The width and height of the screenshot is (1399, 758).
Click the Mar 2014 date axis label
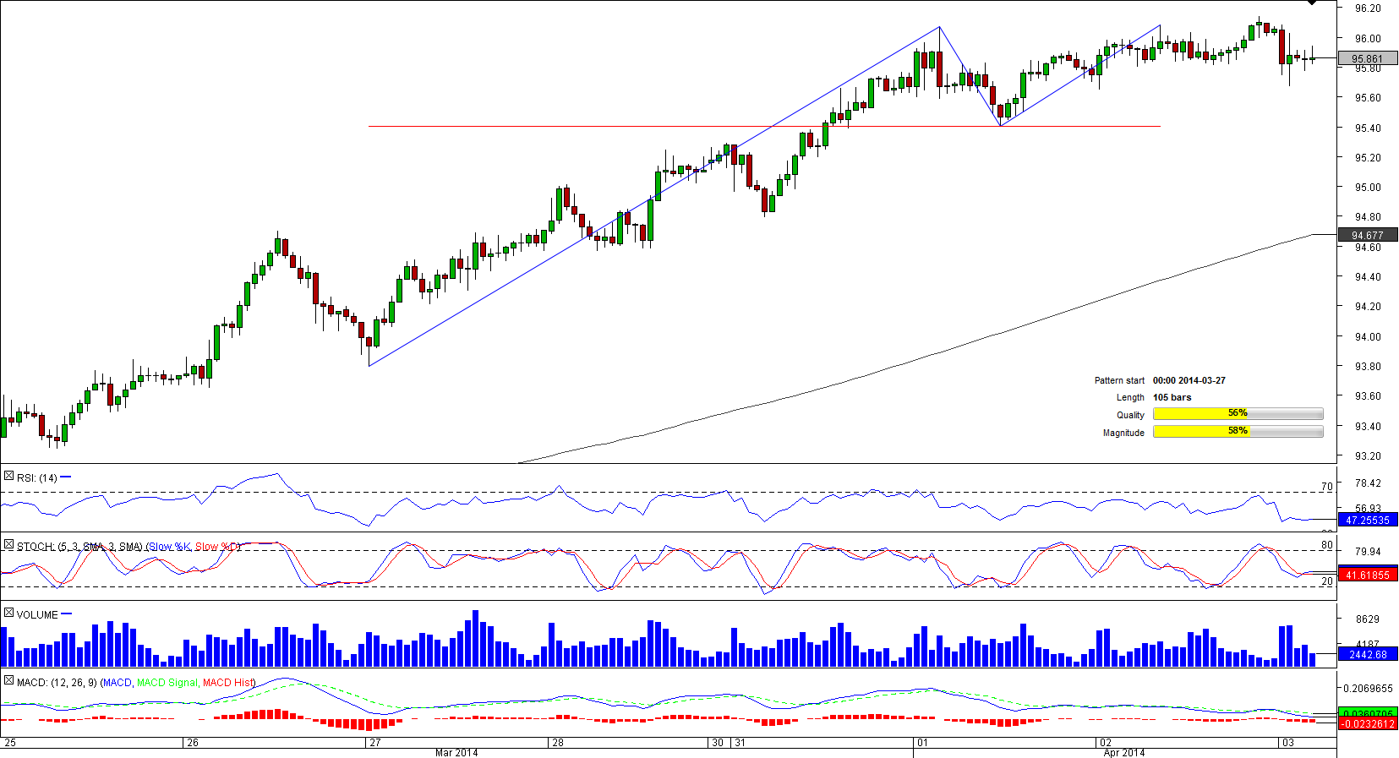[456, 752]
